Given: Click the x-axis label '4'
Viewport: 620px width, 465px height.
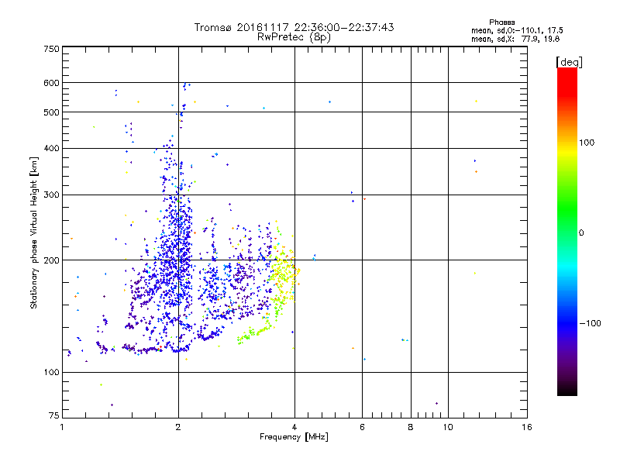Looking at the screenshot, I should click(294, 427).
